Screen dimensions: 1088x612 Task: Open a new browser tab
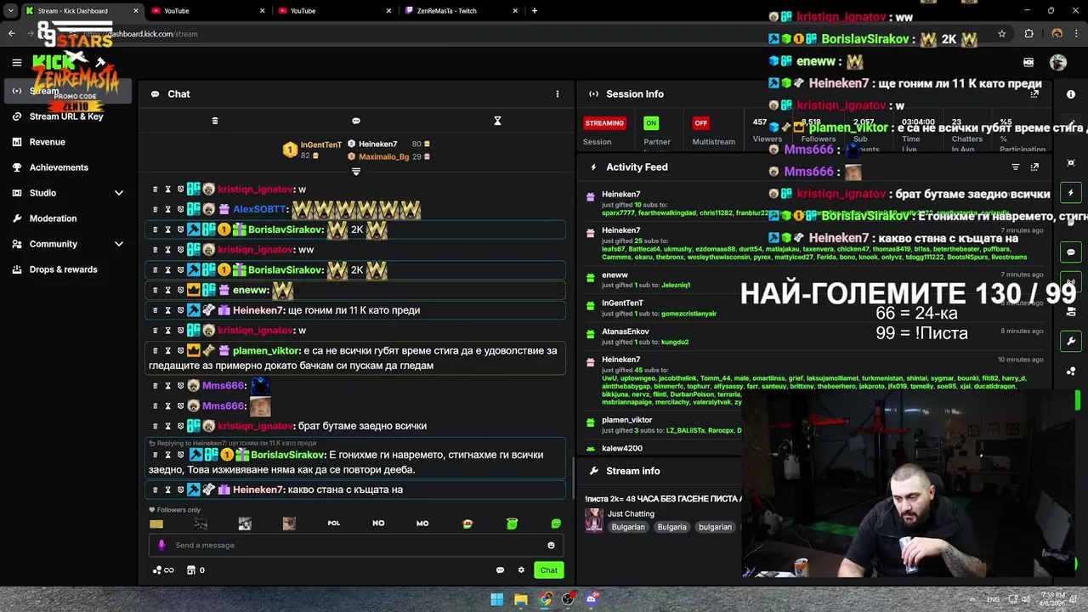(534, 11)
